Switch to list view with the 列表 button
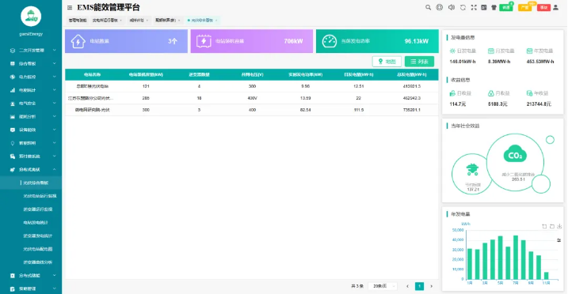Screen dimensions: 568x294 tap(419, 62)
